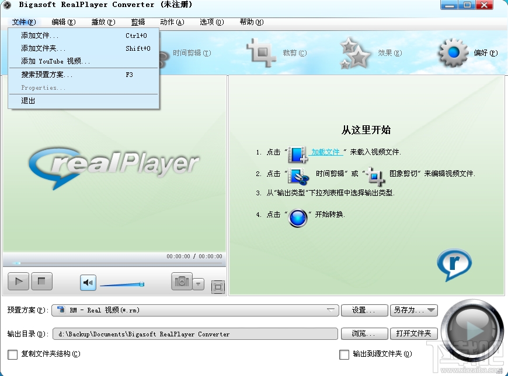Viewport: 508px width, 376px height.
Task: Choose 添加 YouTube 视频 from the File menu
Action: pyautogui.click(x=53, y=61)
